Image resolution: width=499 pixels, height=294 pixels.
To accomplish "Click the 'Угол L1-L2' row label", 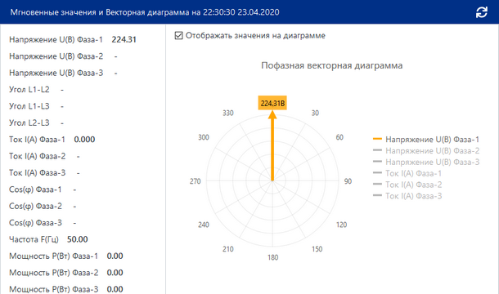I will coord(29,90).
